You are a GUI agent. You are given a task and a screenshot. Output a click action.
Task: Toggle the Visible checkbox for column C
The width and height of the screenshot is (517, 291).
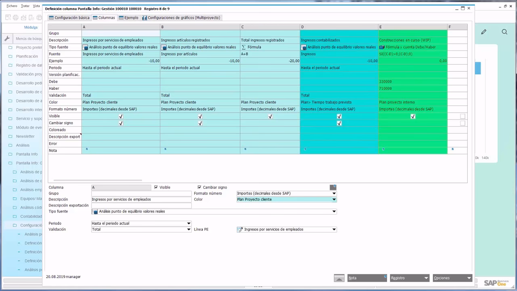click(270, 116)
